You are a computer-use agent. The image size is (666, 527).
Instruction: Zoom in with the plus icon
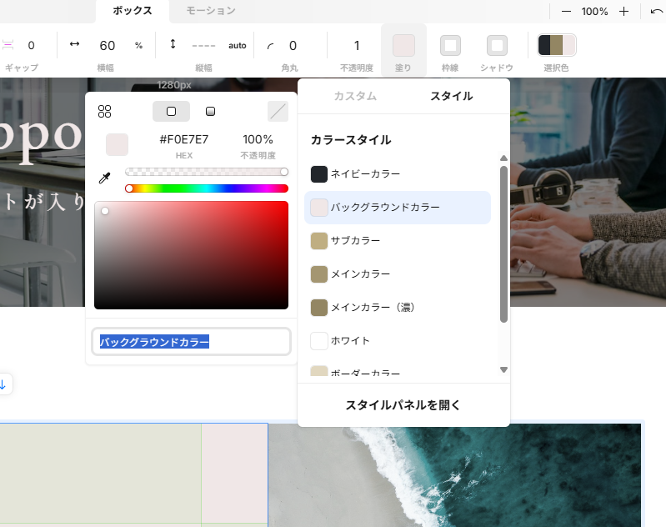(623, 12)
